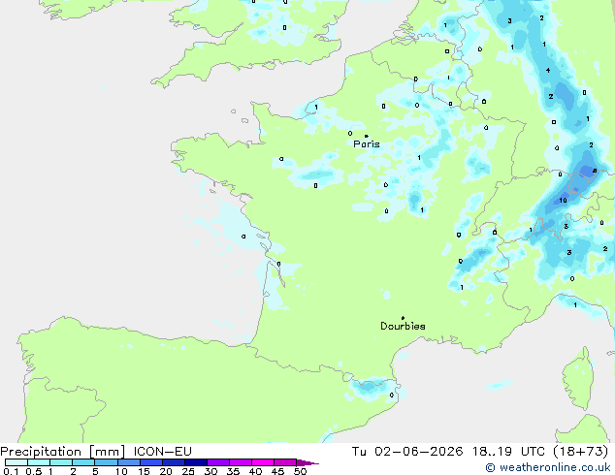Screen dimensions: 615x475
Task: Click the '25' legend scale label
Action: point(188,471)
